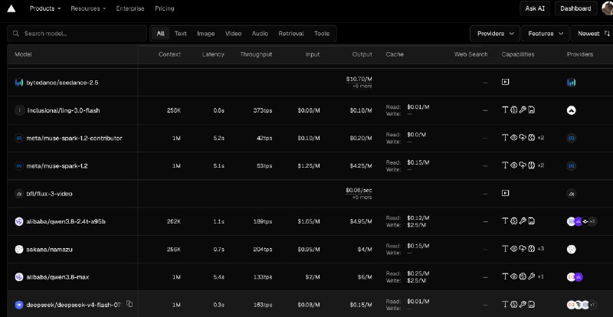Expand +3 more providers for qwen3.8-2.4t-a95b
This screenshot has height=317, width=613.
[592, 221]
